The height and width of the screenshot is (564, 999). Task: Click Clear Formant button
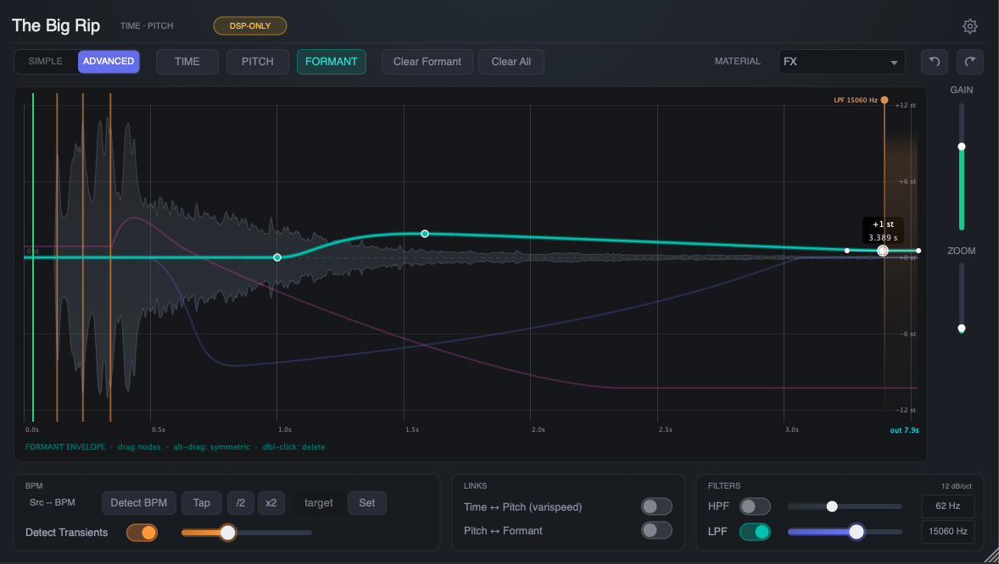pos(427,62)
